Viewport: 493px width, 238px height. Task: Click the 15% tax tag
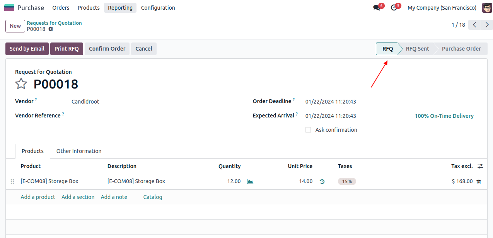347,182
